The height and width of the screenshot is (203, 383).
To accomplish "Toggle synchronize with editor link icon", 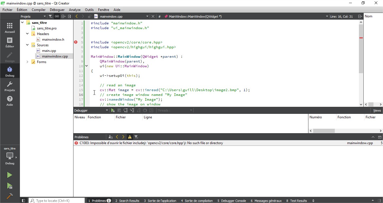I will pos(57,16).
